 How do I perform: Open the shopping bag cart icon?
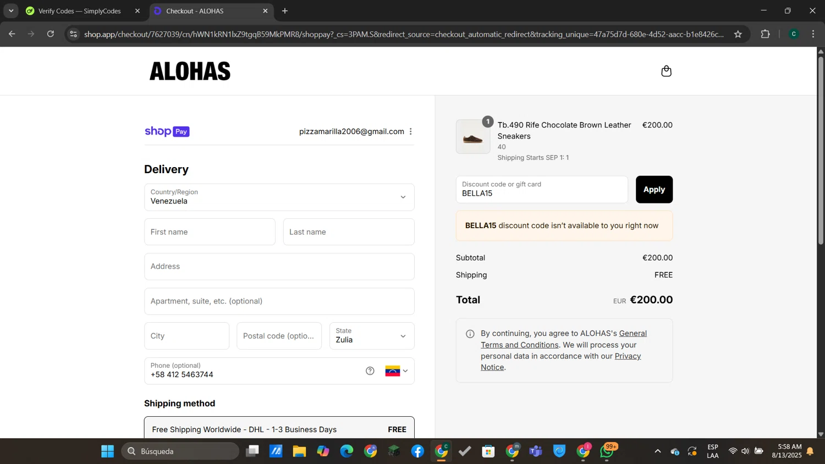tap(666, 71)
